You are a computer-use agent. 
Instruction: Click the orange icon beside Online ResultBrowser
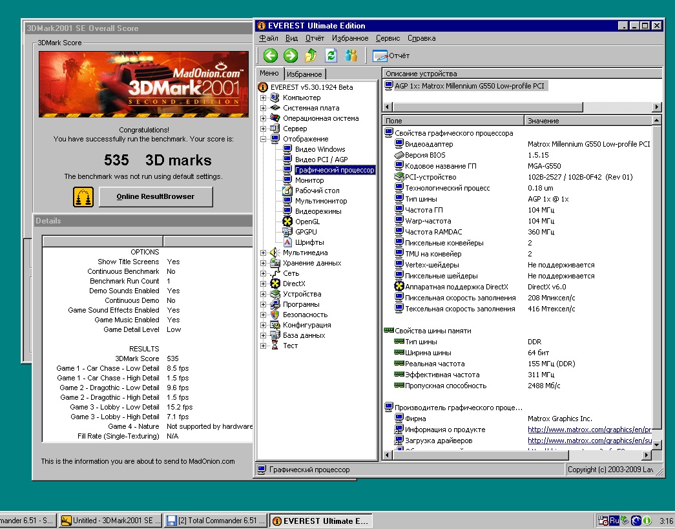pyautogui.click(x=83, y=197)
